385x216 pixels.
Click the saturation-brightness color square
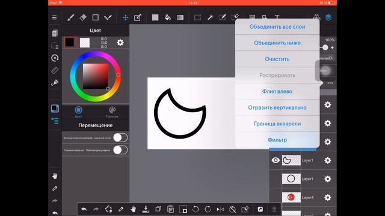pos(96,76)
